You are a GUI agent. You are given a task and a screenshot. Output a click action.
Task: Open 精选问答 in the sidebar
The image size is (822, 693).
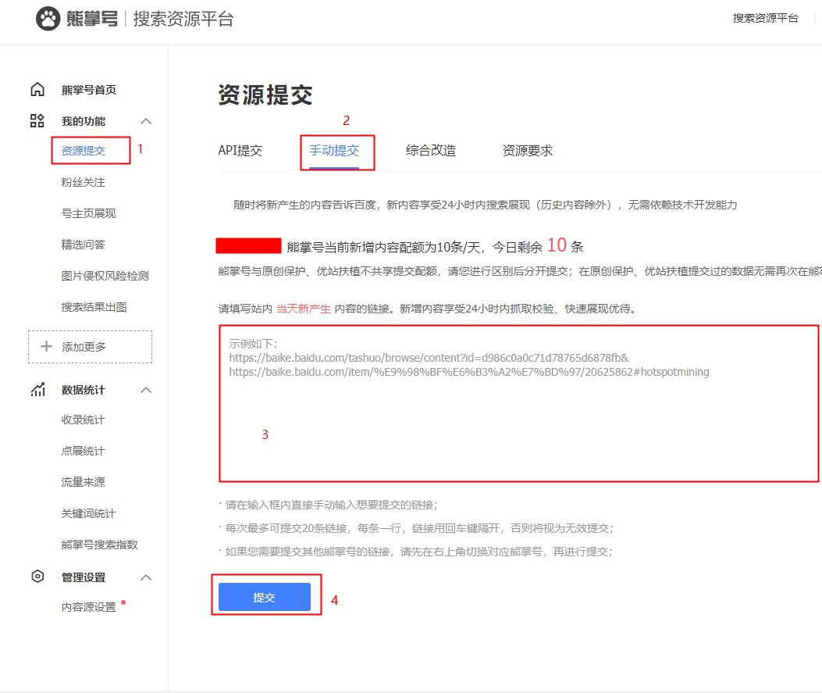[83, 245]
